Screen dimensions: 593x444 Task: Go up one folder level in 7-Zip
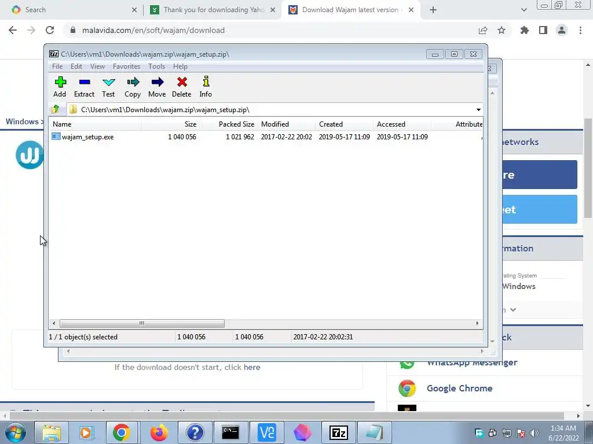56,109
